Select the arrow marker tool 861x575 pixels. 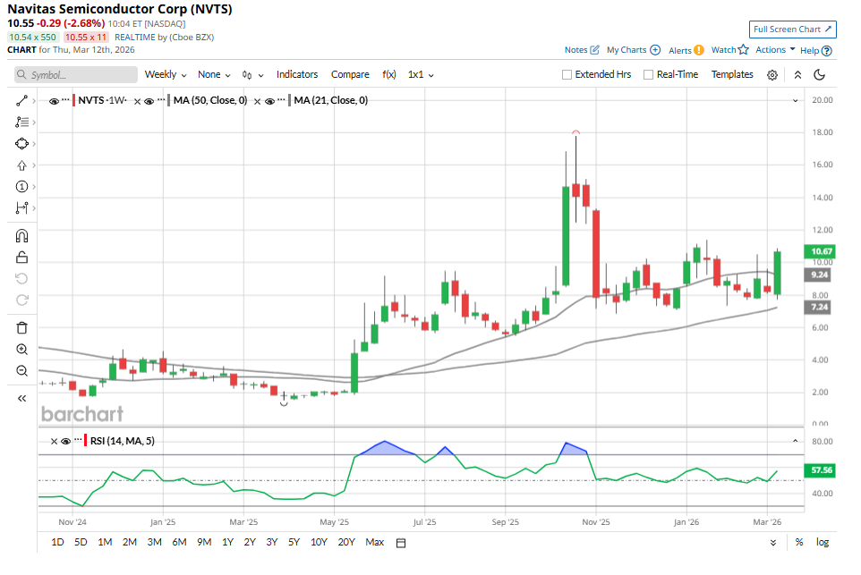click(x=22, y=165)
